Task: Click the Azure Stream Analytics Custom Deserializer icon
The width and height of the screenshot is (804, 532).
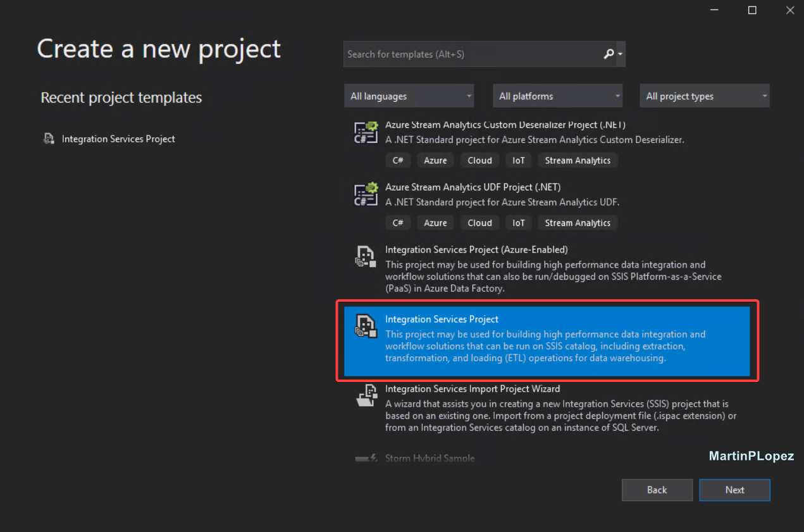Action: tap(366, 132)
